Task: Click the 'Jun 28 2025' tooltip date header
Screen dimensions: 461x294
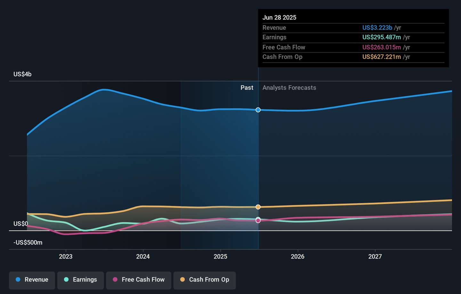Action: (x=279, y=18)
